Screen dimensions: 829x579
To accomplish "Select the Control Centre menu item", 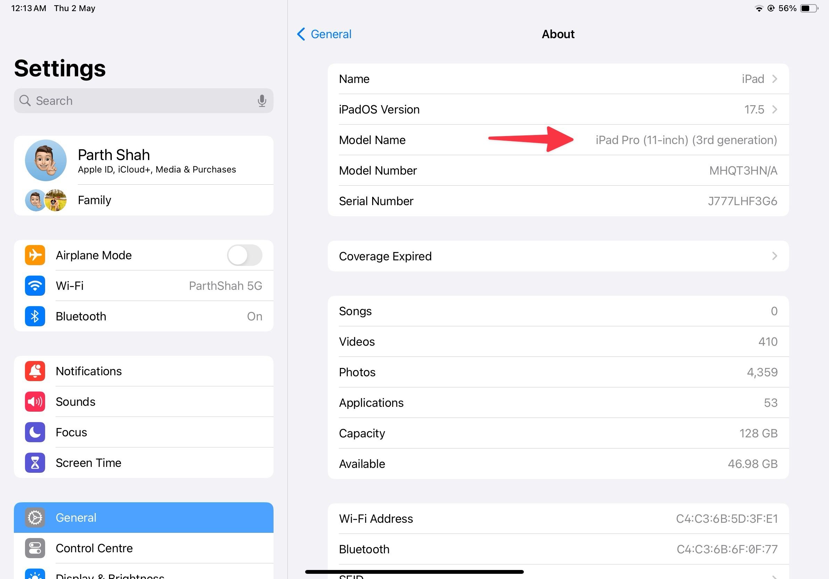I will [144, 547].
